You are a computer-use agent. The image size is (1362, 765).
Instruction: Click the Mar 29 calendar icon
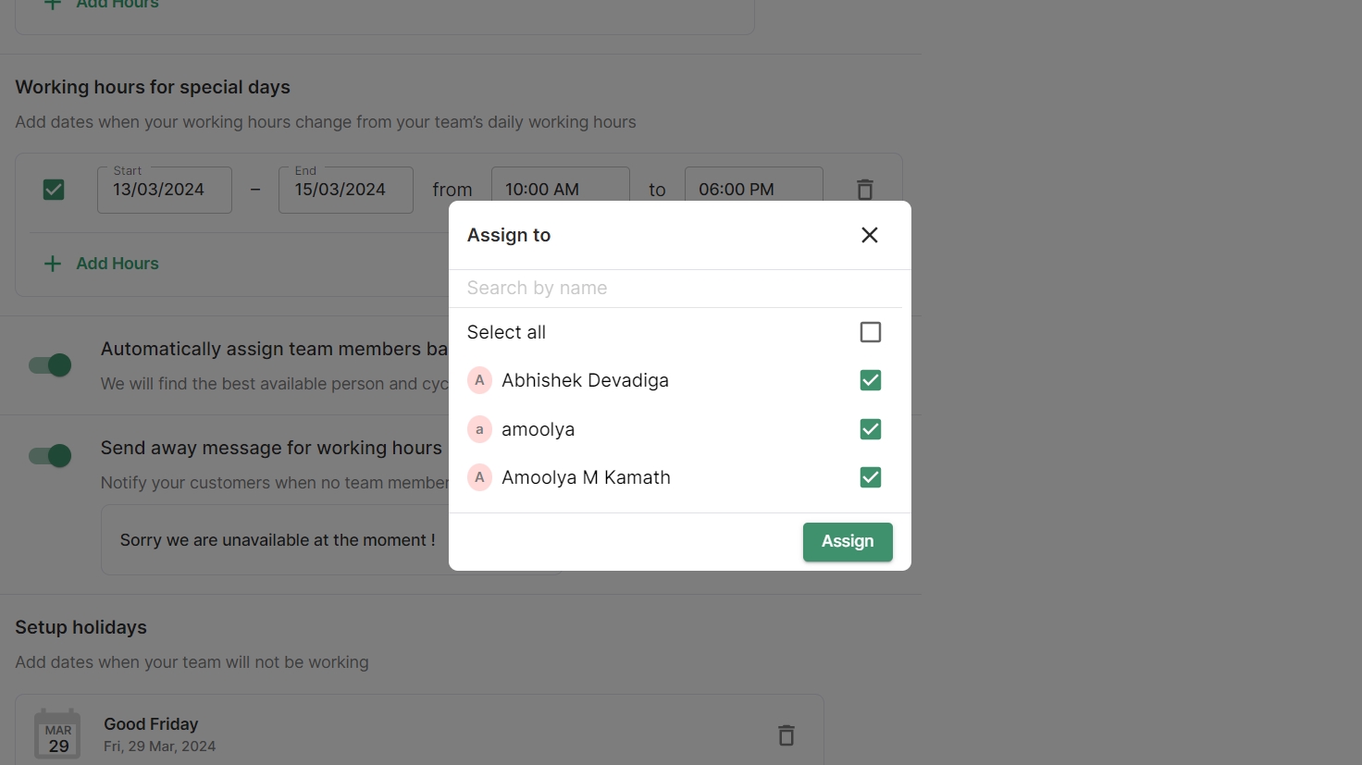coord(57,735)
